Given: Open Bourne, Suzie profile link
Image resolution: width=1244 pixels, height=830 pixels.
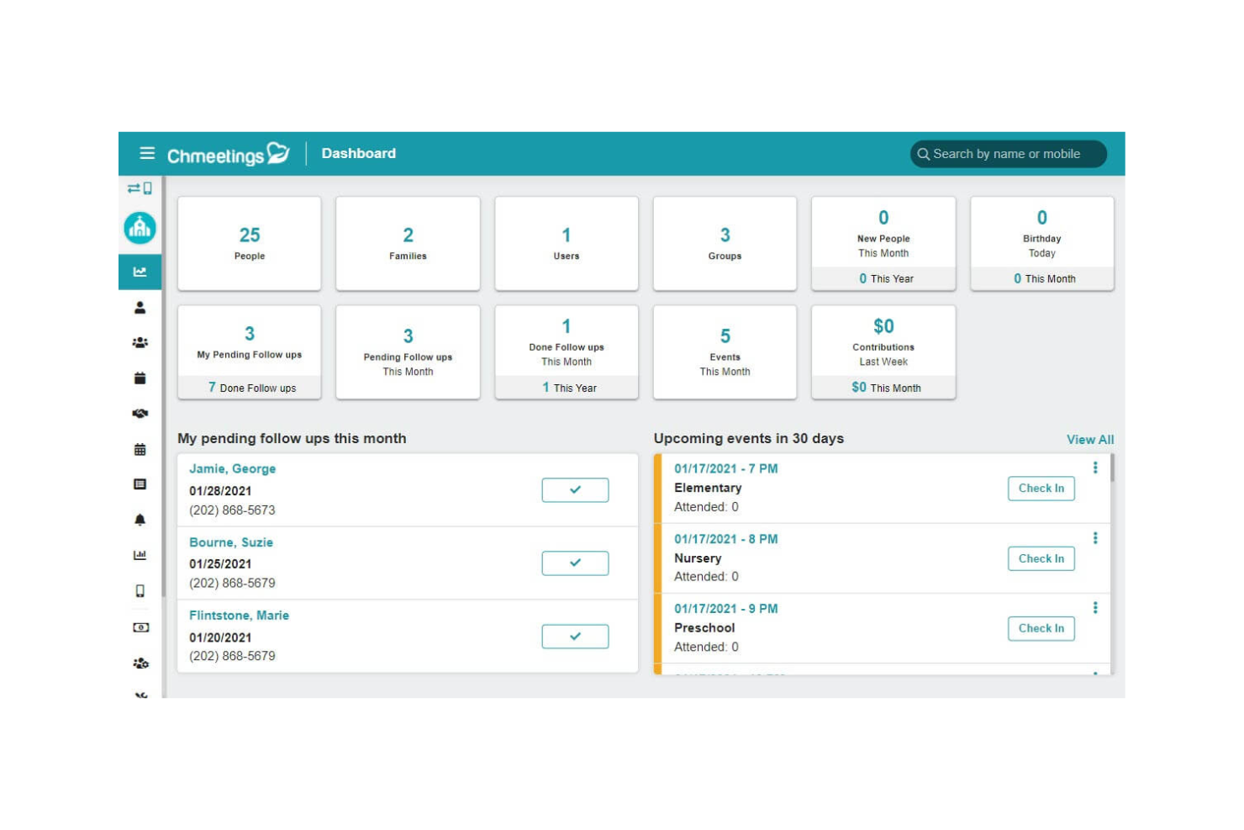Looking at the screenshot, I should pyautogui.click(x=231, y=542).
